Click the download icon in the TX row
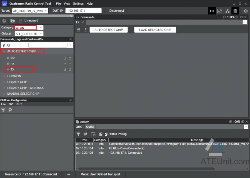 click(x=65, y=69)
